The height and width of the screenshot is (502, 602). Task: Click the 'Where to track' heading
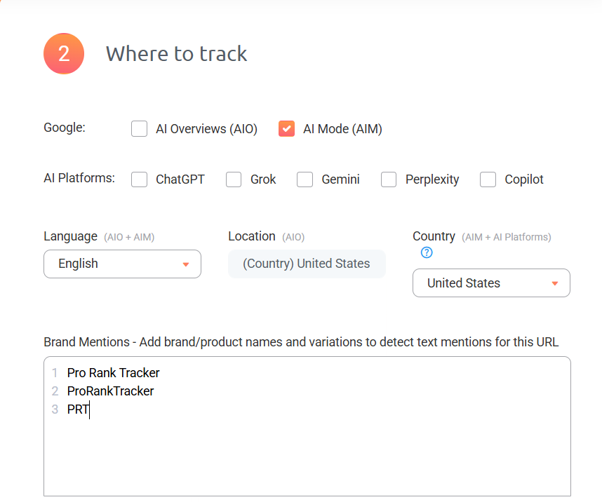coord(177,53)
